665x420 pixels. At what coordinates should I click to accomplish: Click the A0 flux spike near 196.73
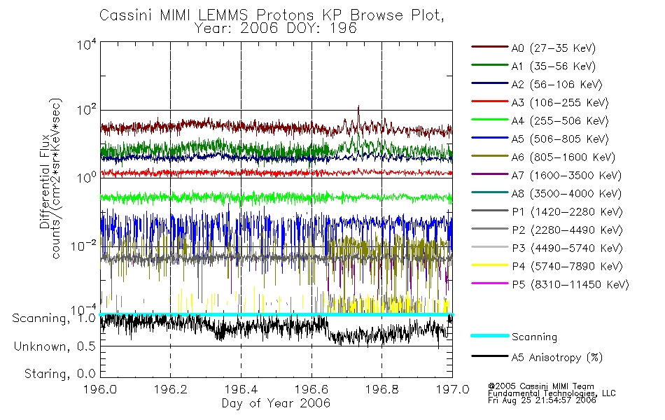point(358,113)
